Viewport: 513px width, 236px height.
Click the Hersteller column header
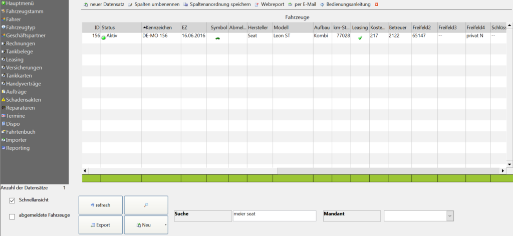coord(260,28)
